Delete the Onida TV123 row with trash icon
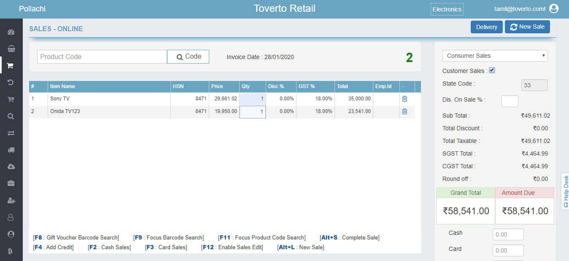Screen dimensions: 569x261 (405, 112)
